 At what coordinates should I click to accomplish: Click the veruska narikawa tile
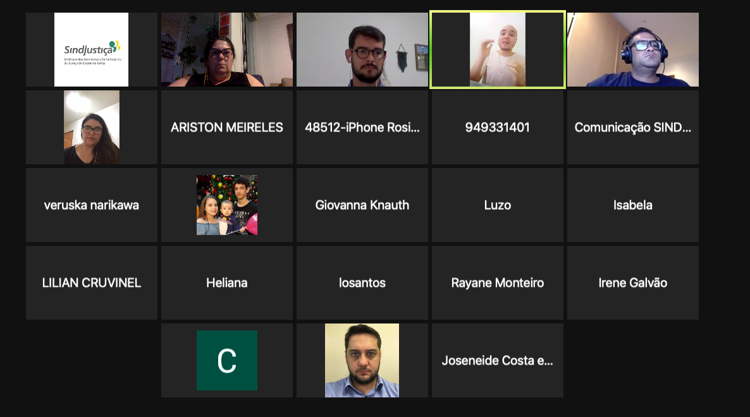coord(91,205)
